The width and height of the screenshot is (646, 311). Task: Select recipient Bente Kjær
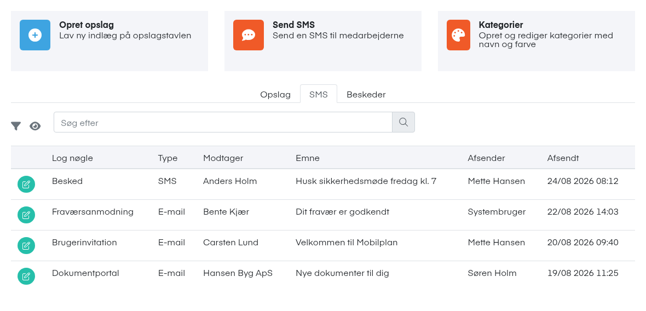click(226, 212)
